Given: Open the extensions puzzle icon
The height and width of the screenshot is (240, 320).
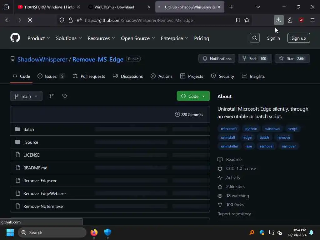Looking at the screenshot, I should click(x=290, y=20).
